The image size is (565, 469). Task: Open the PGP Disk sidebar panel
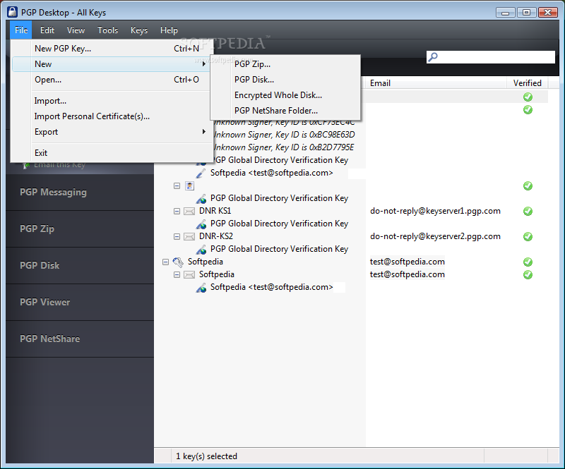click(80, 266)
